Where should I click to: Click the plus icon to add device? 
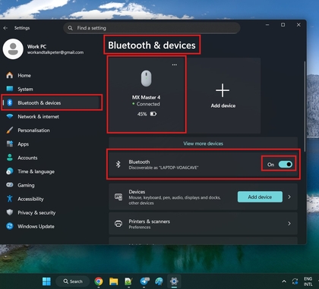coord(223,90)
